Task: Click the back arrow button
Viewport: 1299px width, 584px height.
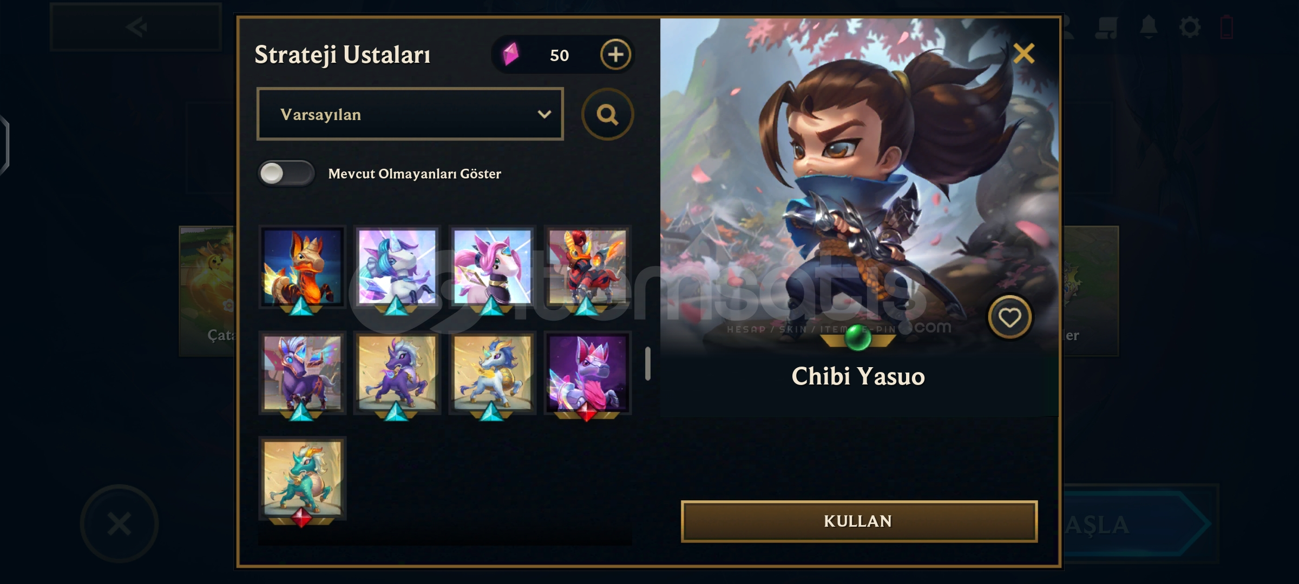Action: [136, 27]
